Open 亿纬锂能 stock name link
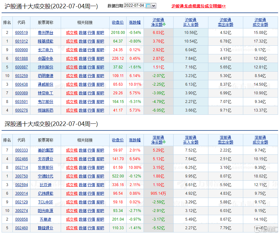The image size is (280, 235). tap(45, 193)
